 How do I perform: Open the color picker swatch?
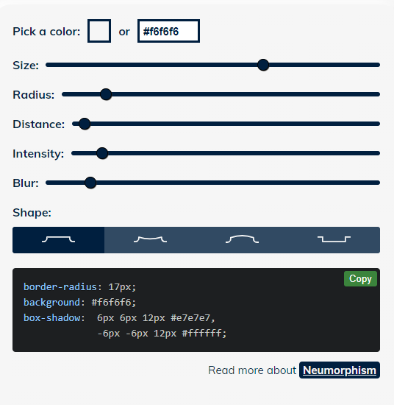99,31
